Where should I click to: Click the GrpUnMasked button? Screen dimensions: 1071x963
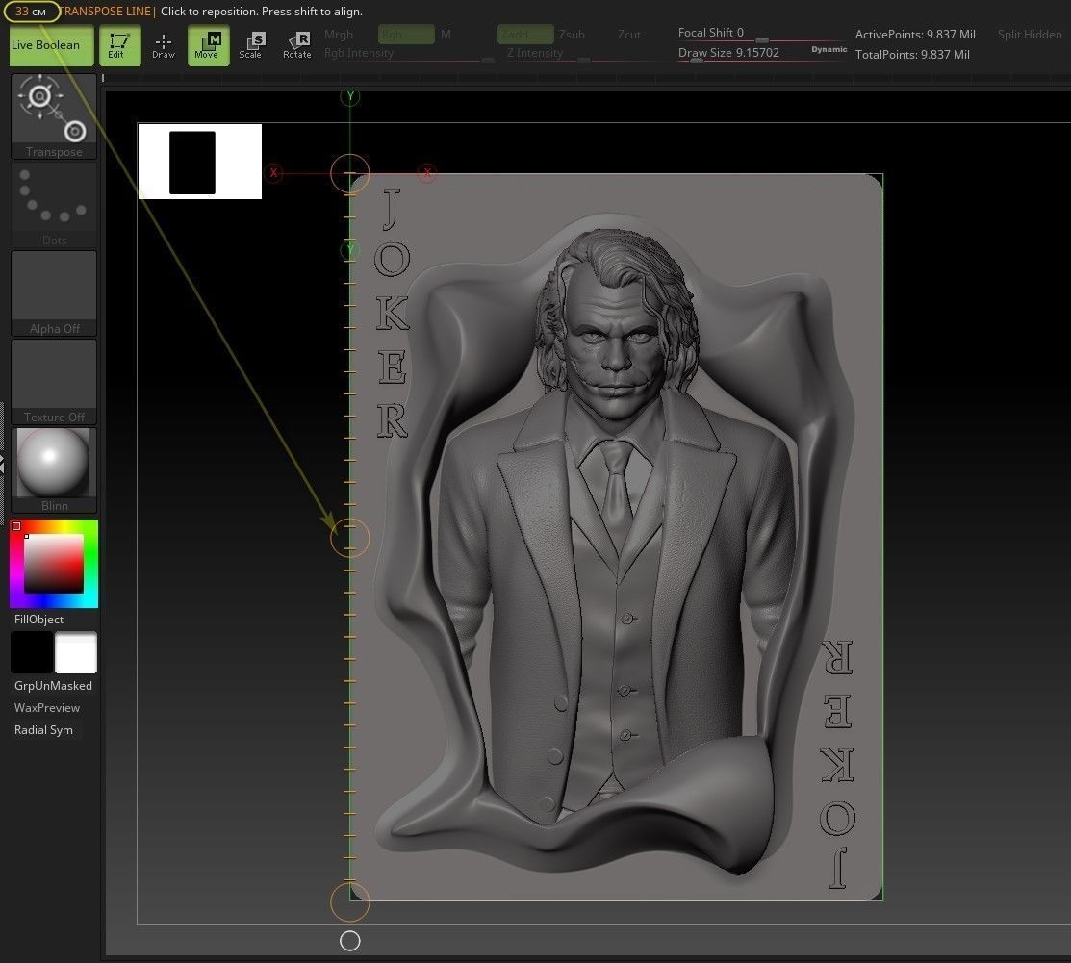(53, 686)
